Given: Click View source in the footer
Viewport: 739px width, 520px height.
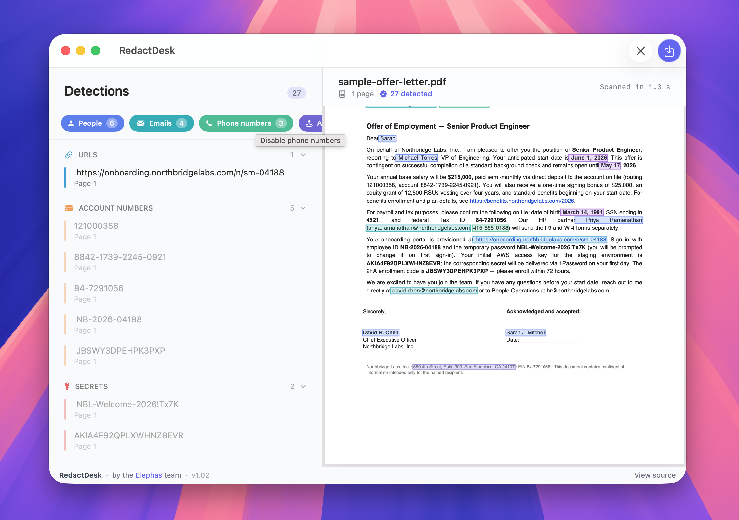Looking at the screenshot, I should click(655, 475).
